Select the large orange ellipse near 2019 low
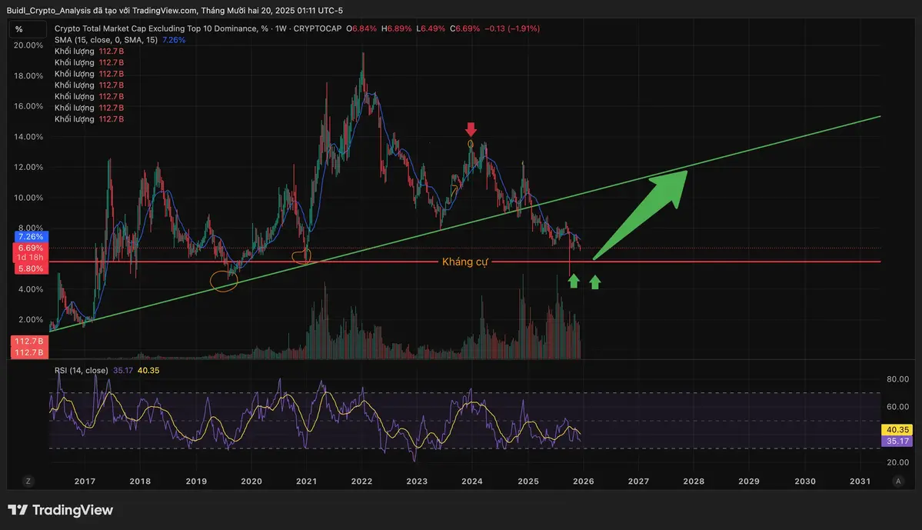The image size is (922, 530). coord(224,282)
